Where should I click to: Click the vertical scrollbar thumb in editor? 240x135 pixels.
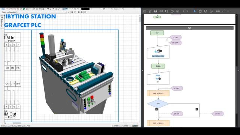[x=140, y=19]
